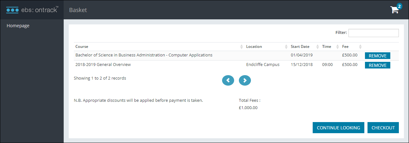This screenshot has height=143, width=409.
Task: Sort by Location column arrows
Action: (x=286, y=47)
